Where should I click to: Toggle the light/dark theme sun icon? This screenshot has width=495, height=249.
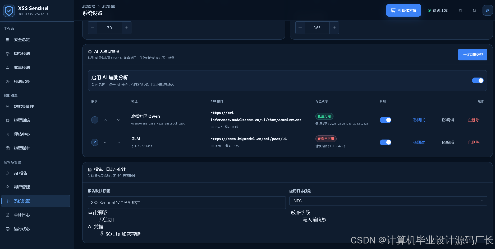coord(460,10)
